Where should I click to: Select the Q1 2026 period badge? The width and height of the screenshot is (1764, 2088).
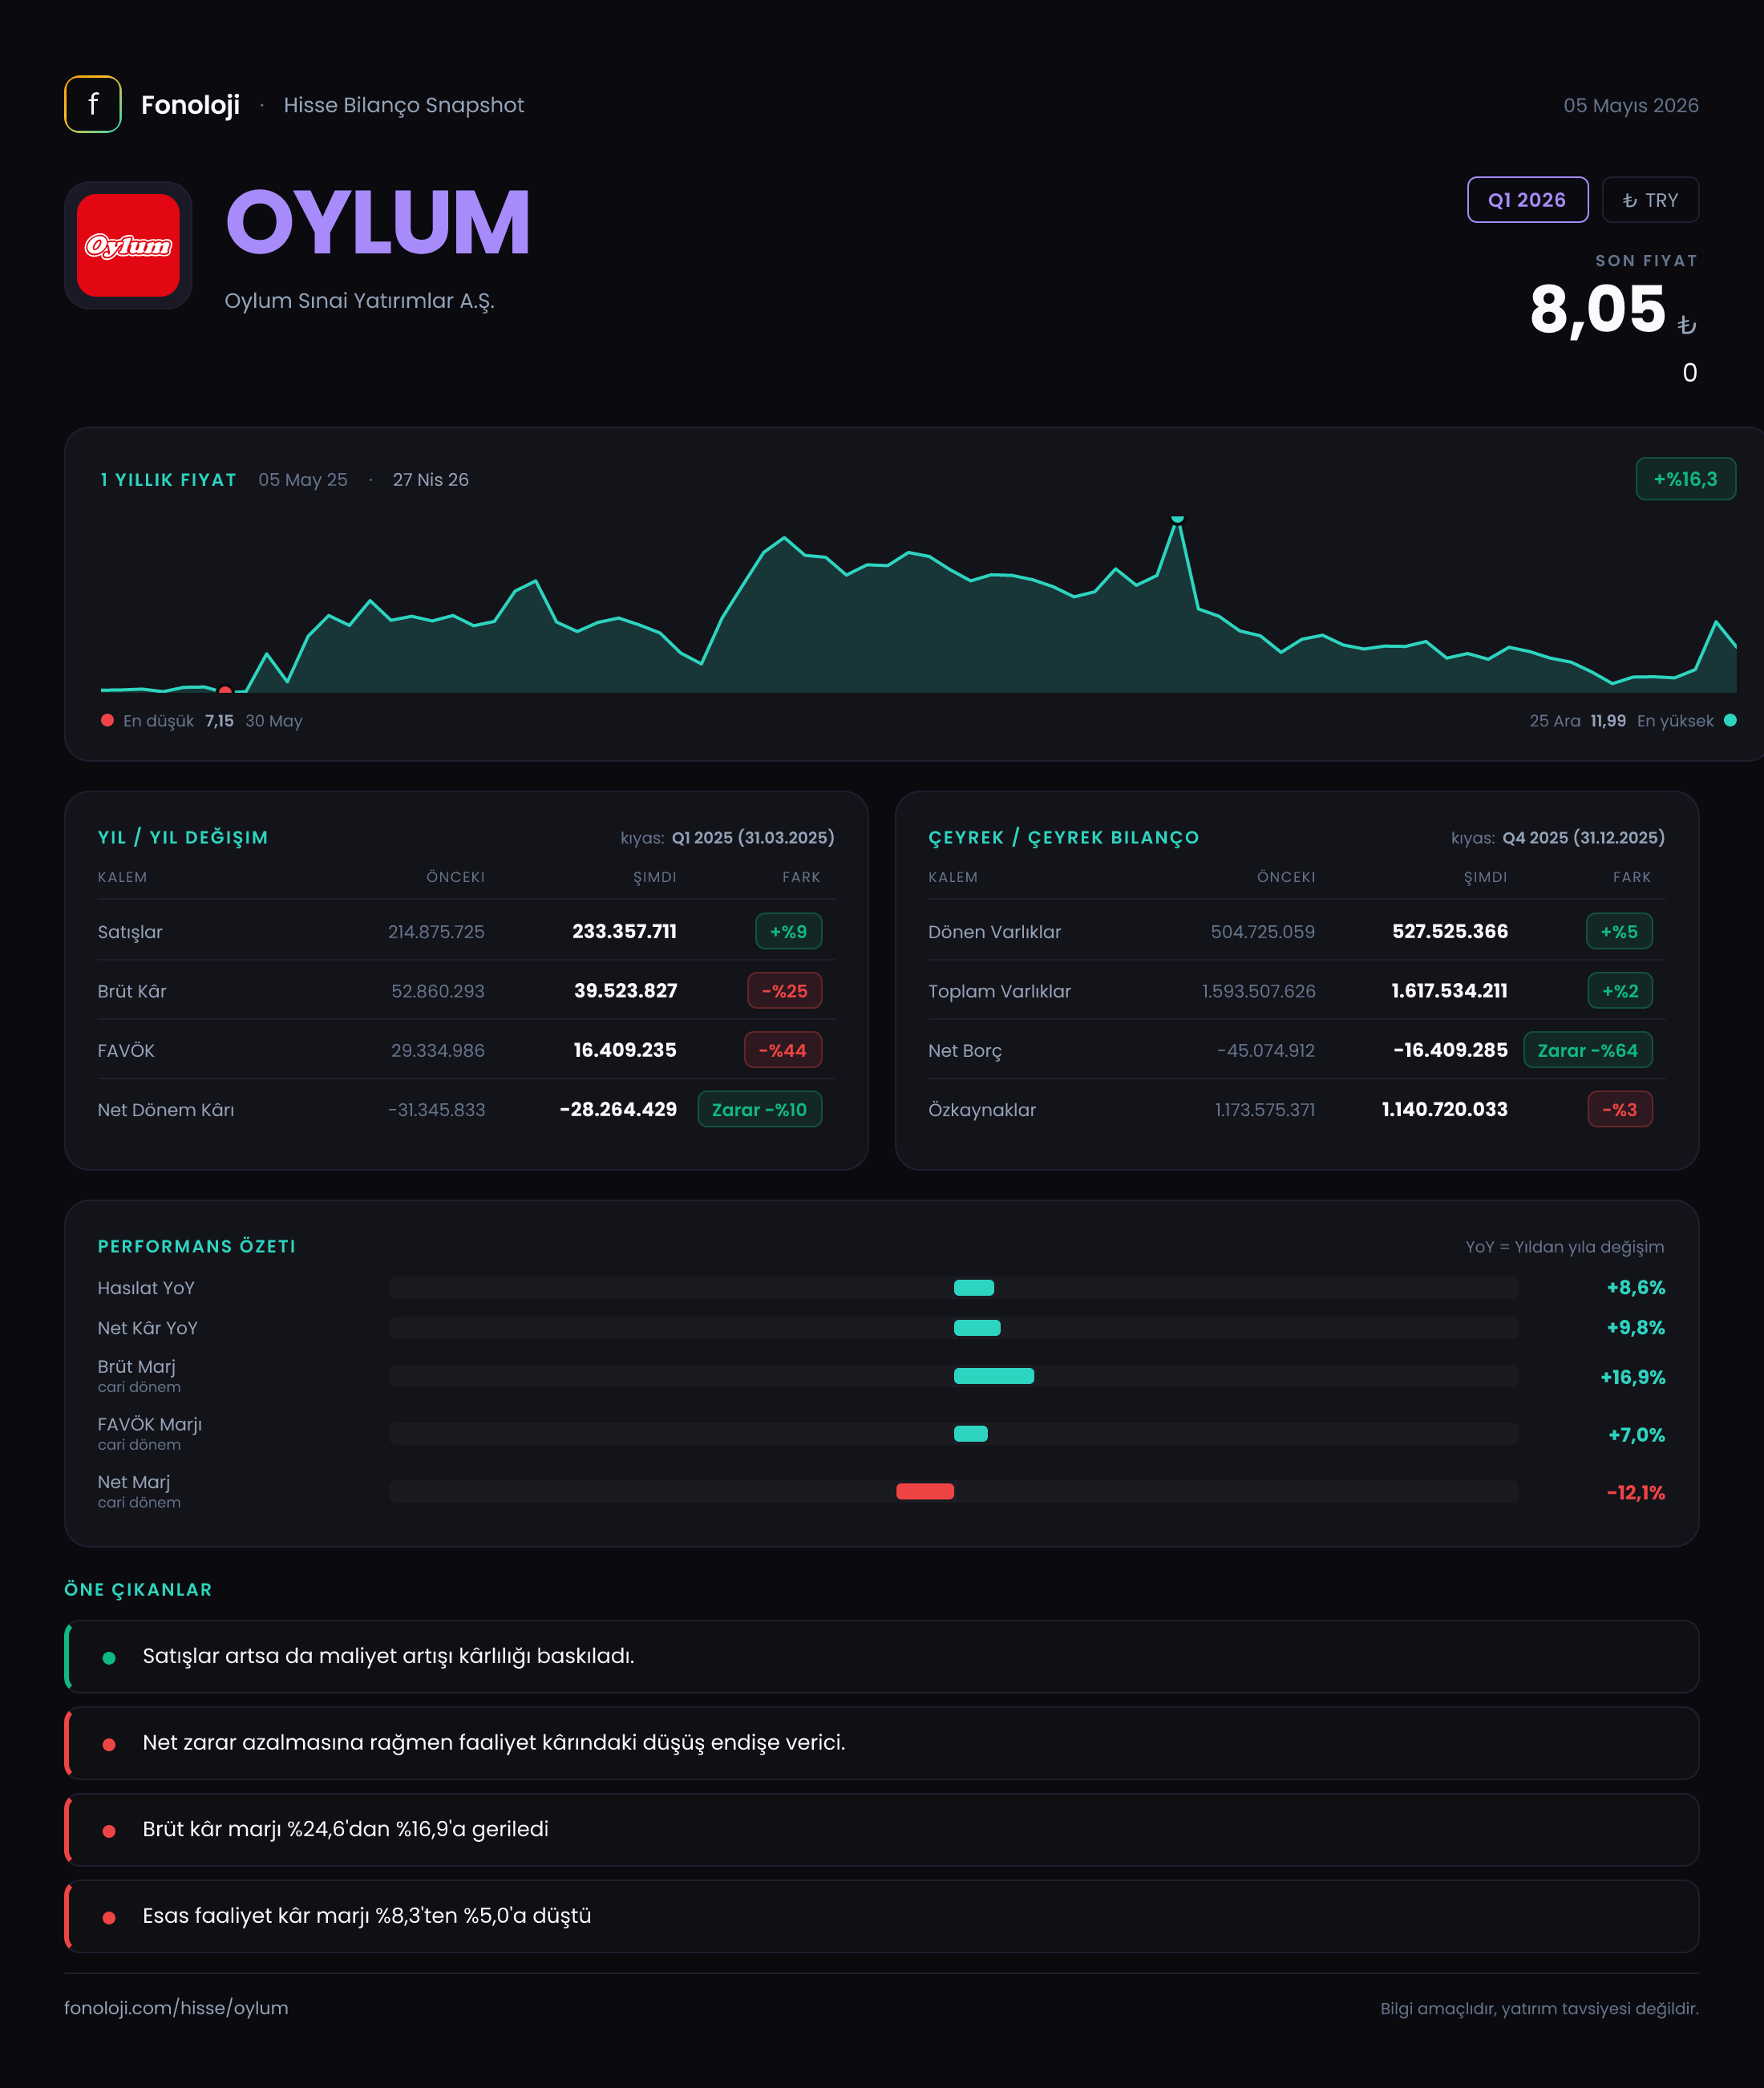[1527, 200]
